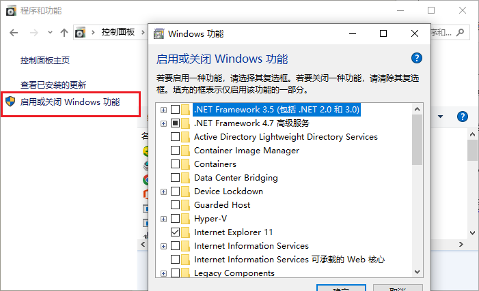Click the help icon in 程序和功能 window

pos(463,117)
